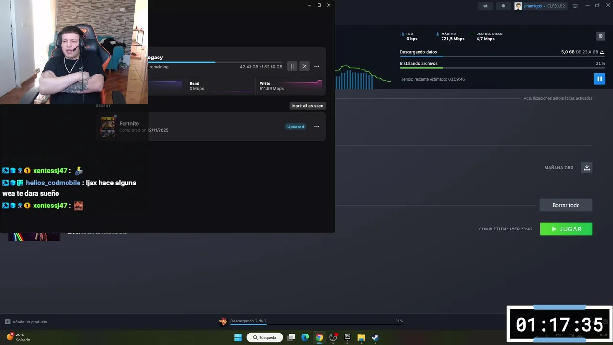Minimize the Epic Games Launcher window

click(309, 5)
